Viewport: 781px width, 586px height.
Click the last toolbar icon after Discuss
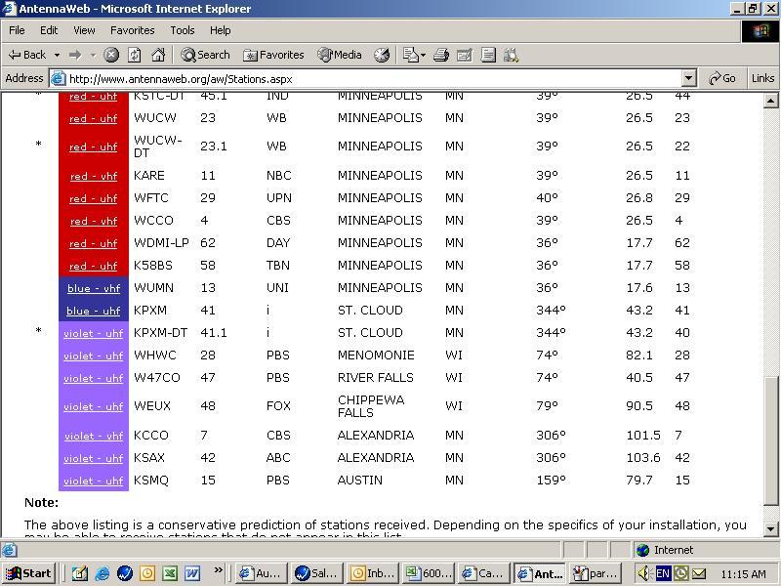pos(511,55)
